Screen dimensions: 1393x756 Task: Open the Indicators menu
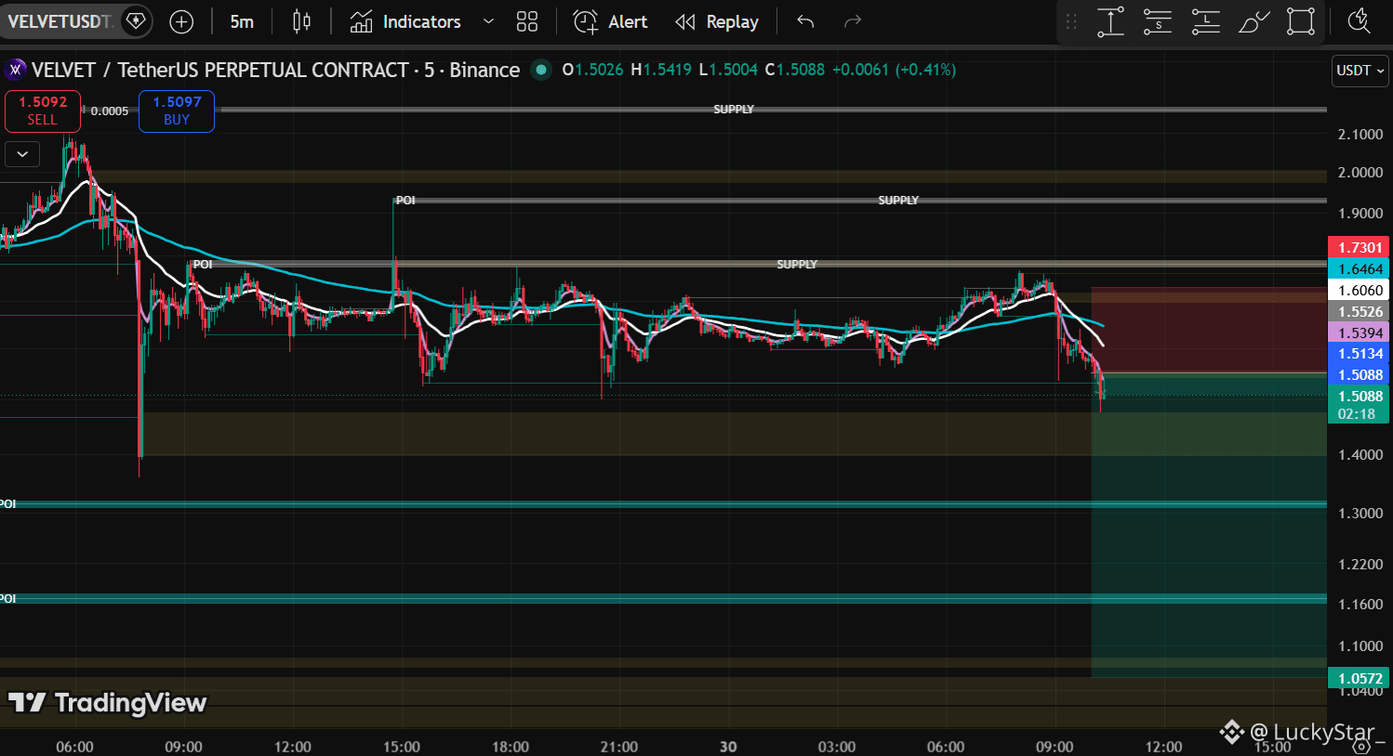click(405, 21)
